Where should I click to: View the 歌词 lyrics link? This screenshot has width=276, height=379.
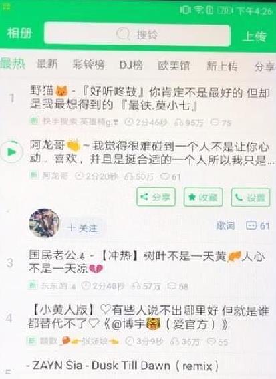click(x=225, y=225)
